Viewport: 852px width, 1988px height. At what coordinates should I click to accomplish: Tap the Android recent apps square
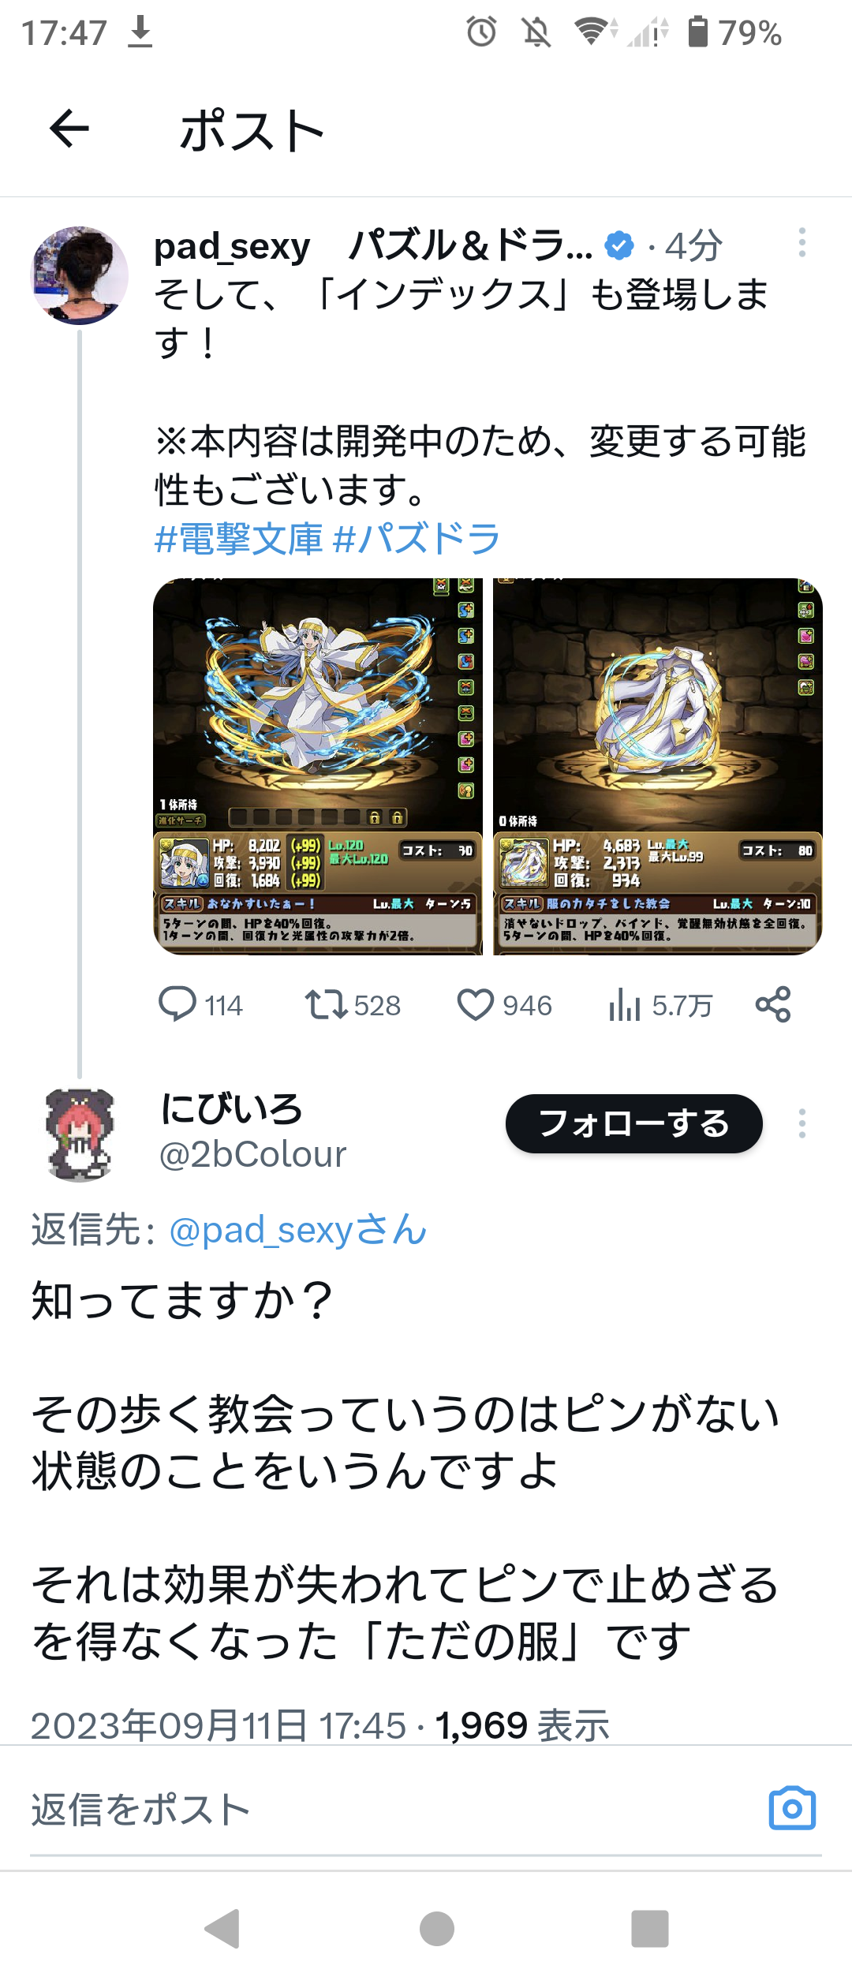pos(650,1930)
